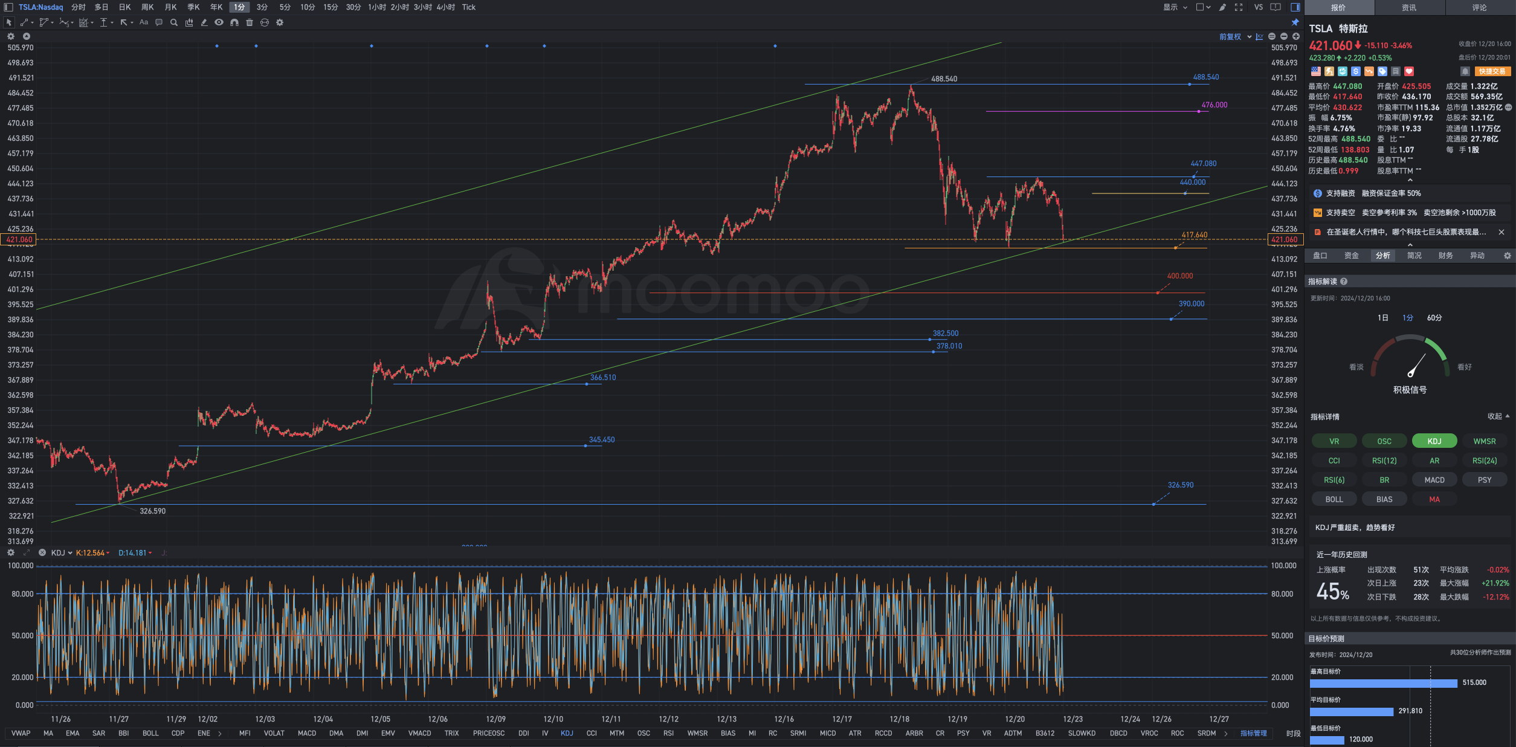Click the magnifier zoom tool

pos(174,22)
